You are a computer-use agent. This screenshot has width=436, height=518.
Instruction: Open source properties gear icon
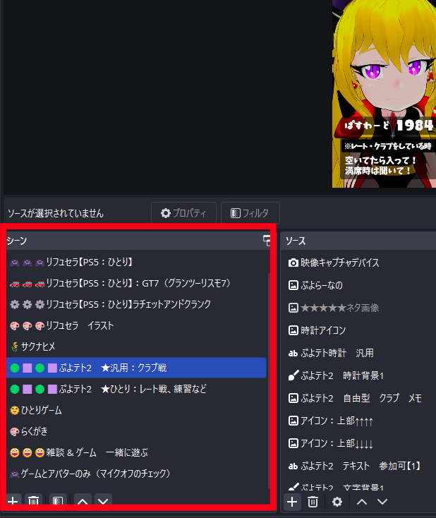pos(337,501)
